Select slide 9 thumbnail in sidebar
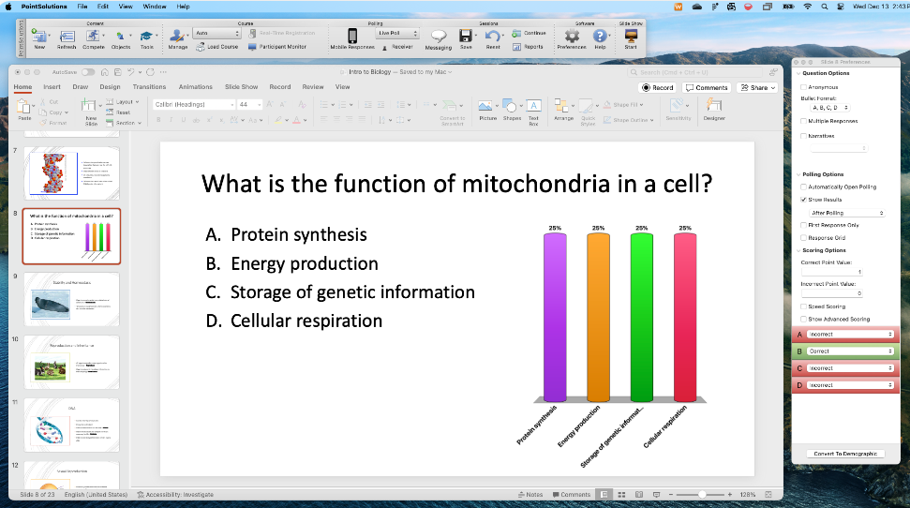 click(x=71, y=299)
